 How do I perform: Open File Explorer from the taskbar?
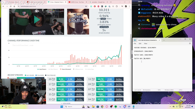click(x=93, y=107)
